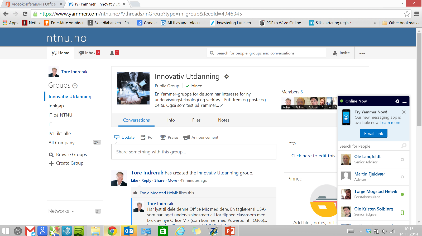Click here to edit this info link
Image resolution: width=422 pixels, height=236 pixels.
point(314,156)
